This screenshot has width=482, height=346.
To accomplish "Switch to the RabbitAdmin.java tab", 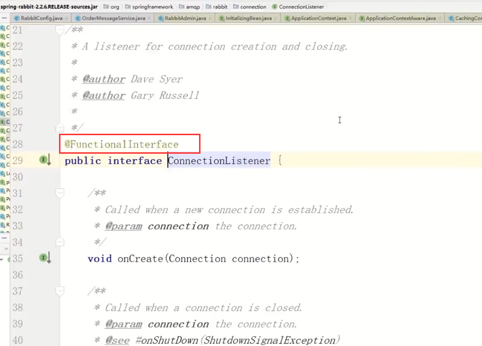I will point(185,18).
